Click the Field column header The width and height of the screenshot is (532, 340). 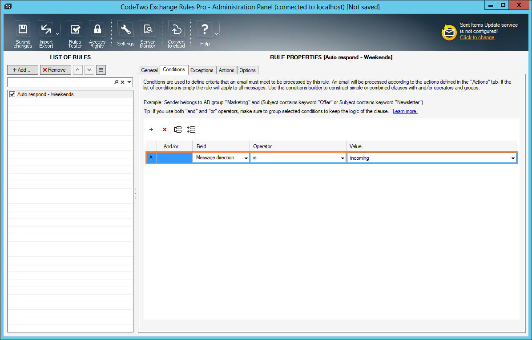(221, 146)
